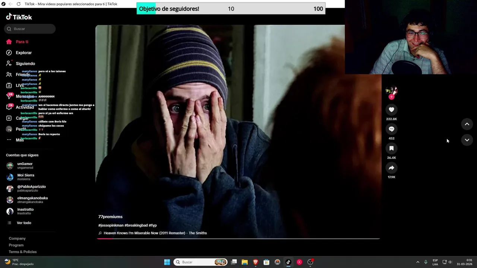Go to next video with down chevron
The image size is (477, 268).
coord(467,140)
